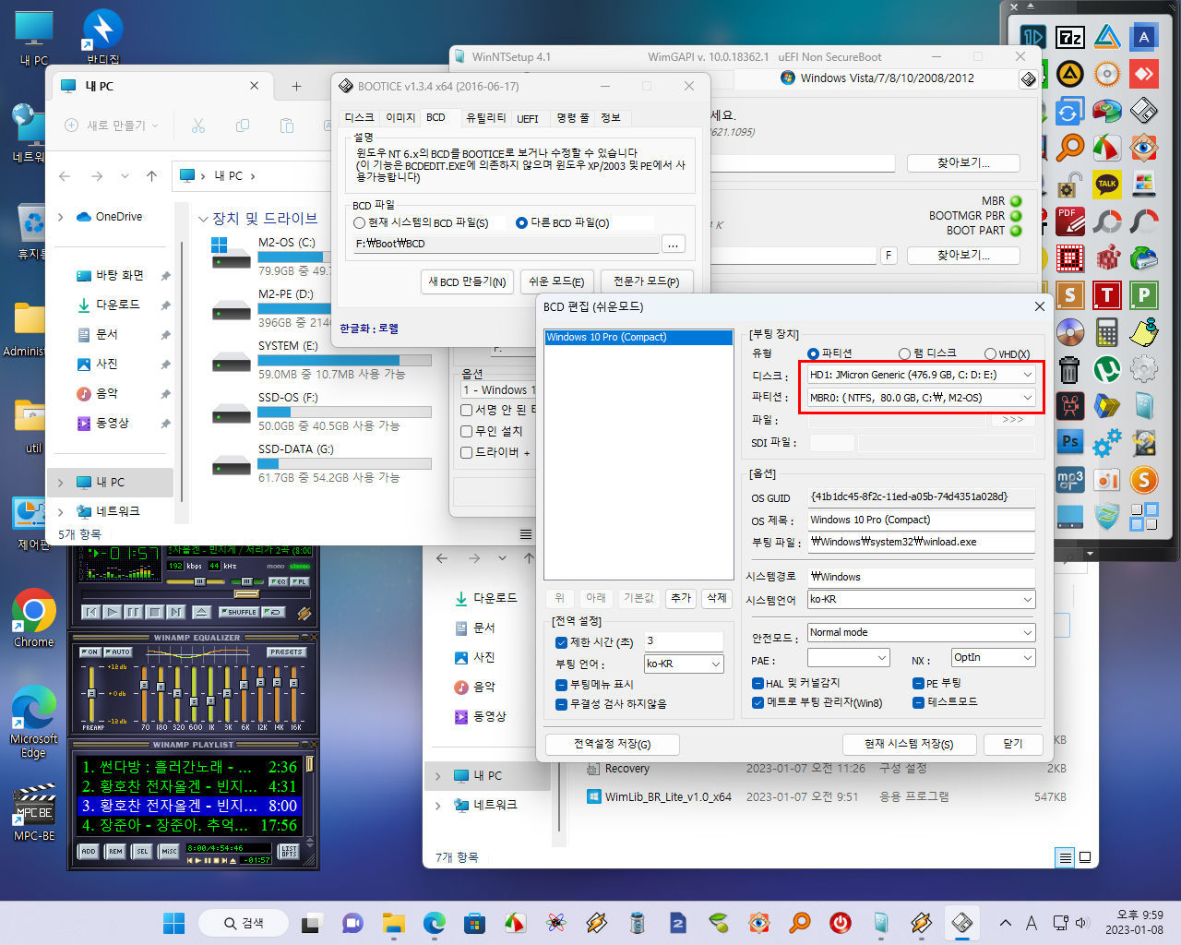Toggle Winamp equalizer AUTO button

tap(118, 652)
